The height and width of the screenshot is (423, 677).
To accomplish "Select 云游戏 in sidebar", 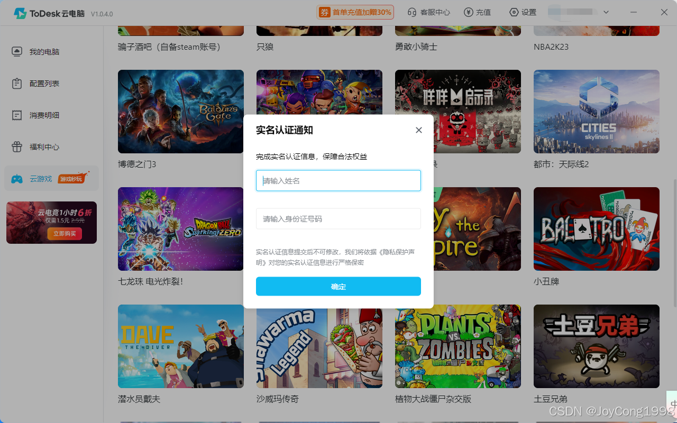I will point(51,178).
